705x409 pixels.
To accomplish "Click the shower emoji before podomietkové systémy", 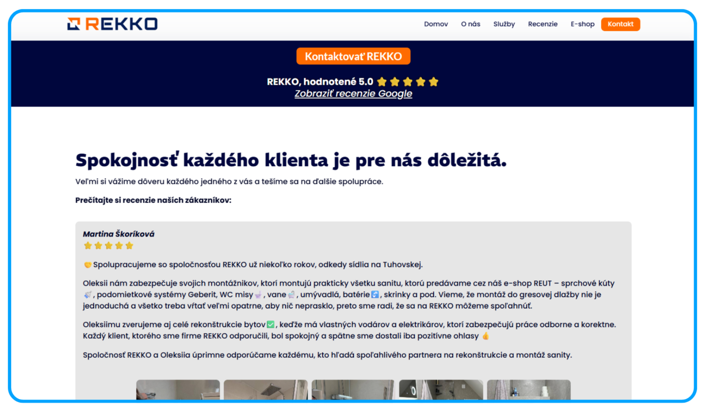I will tap(87, 295).
